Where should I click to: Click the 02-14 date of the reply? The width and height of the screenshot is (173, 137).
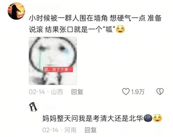coord(50,130)
